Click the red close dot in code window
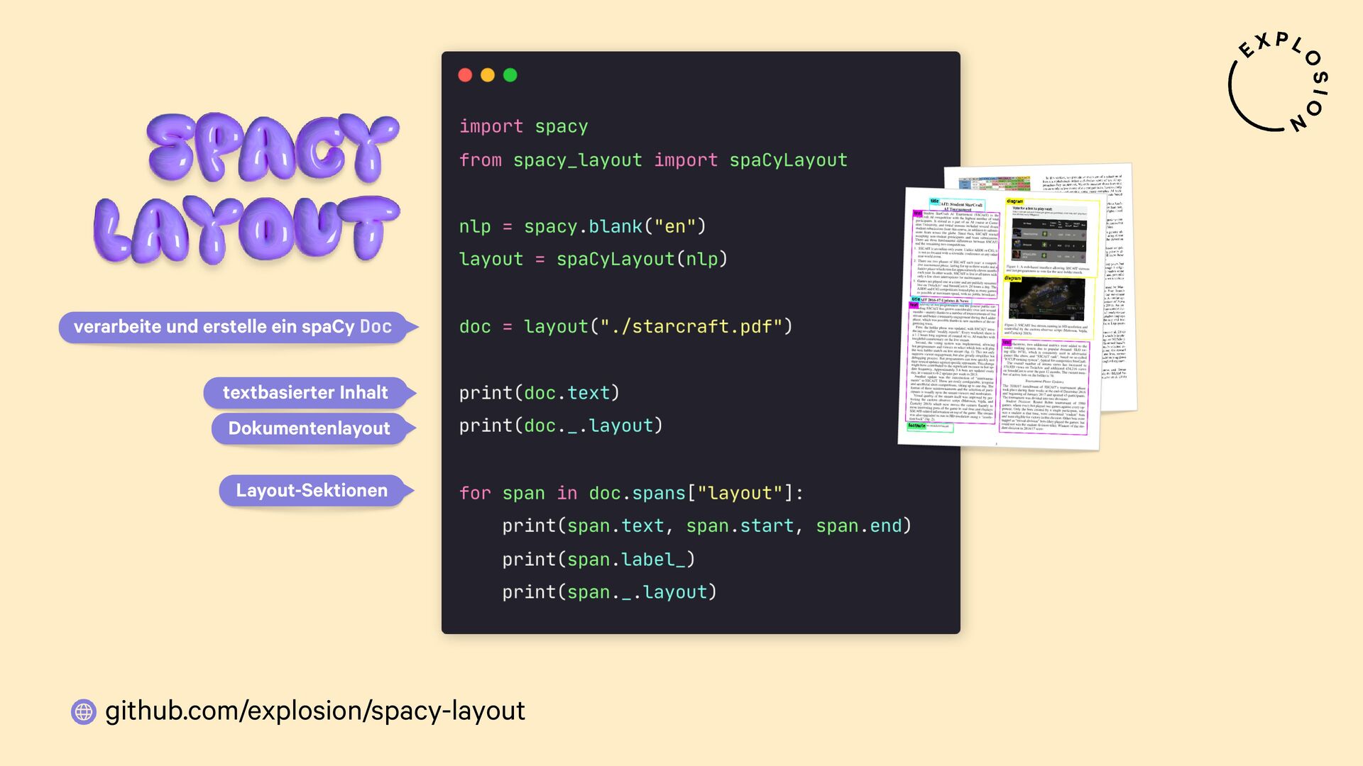The image size is (1363, 766). (x=465, y=75)
